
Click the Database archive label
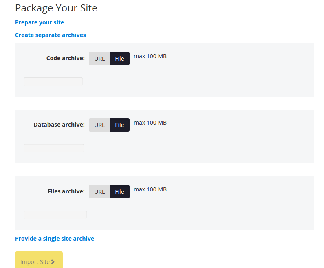[x=59, y=125]
